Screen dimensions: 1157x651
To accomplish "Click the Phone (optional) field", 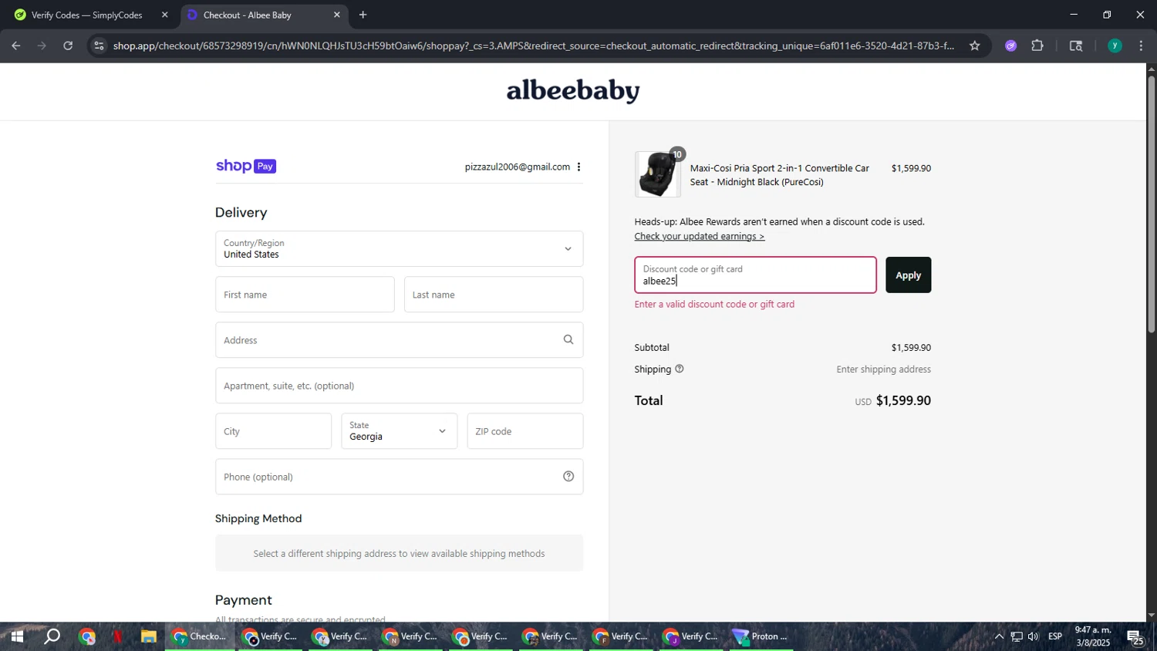I will pyautogui.click(x=399, y=477).
